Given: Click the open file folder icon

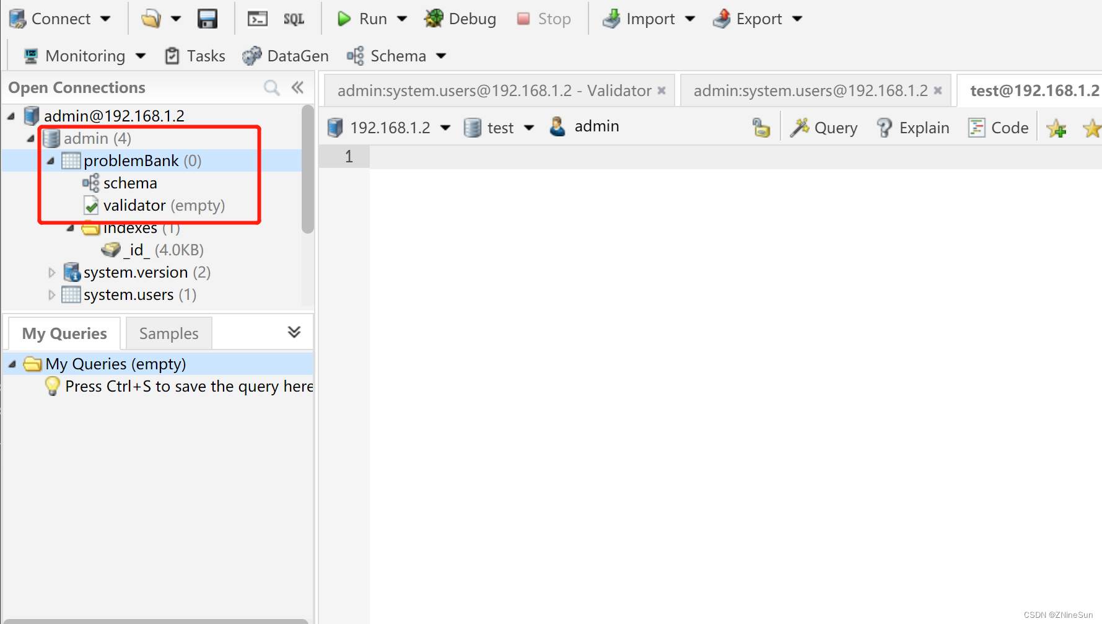Looking at the screenshot, I should click(x=151, y=19).
